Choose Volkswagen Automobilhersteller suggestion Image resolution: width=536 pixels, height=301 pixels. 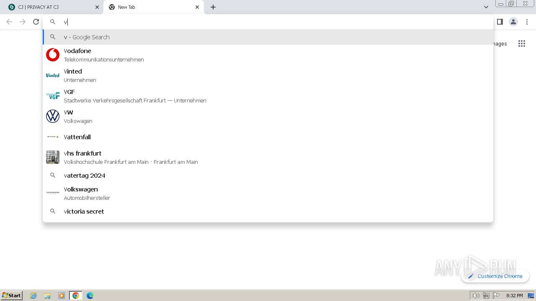pos(268,193)
